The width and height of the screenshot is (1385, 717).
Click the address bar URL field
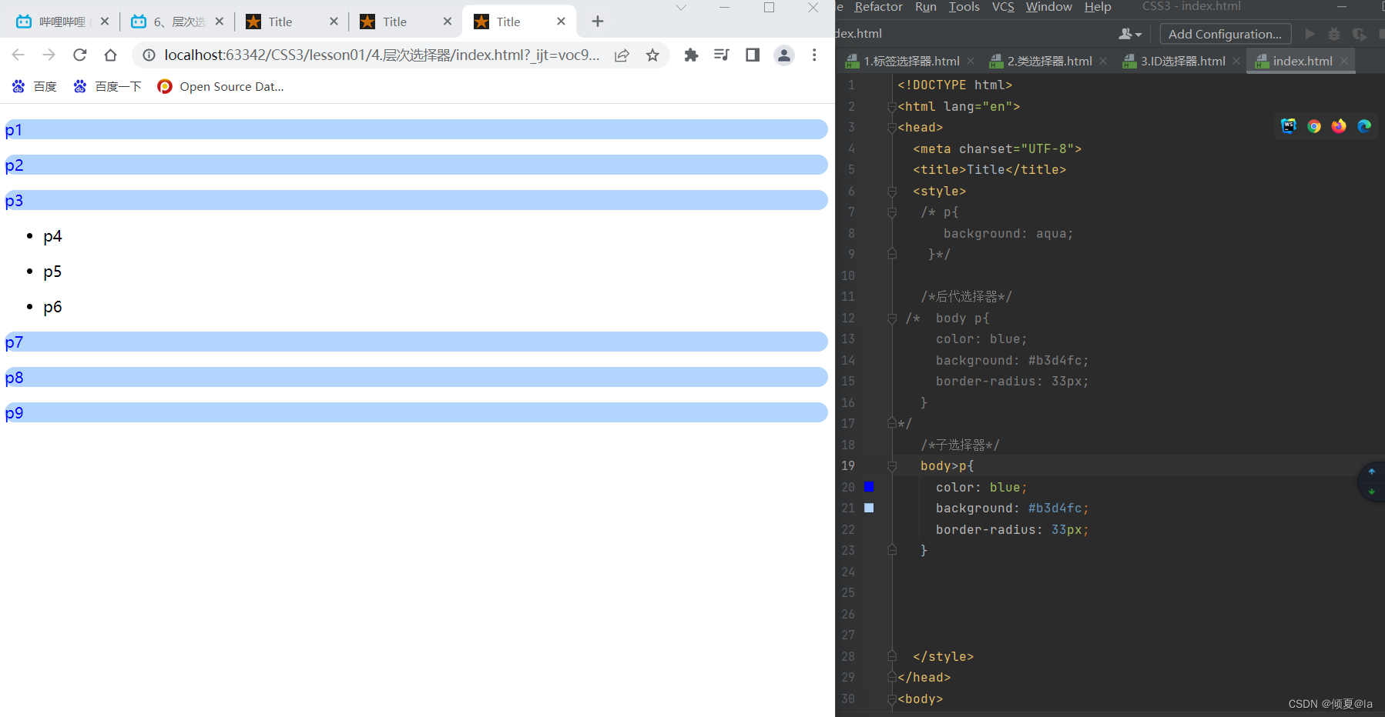381,55
